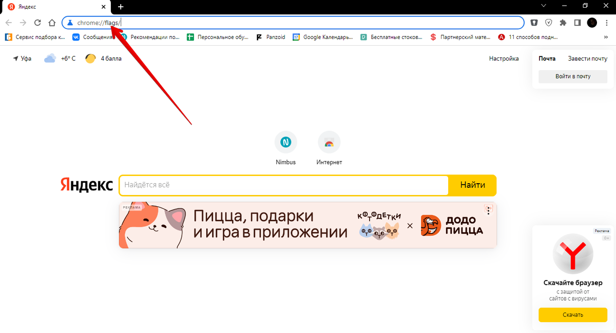This screenshot has height=333, width=616.
Task: Open the profile avatar menu
Action: point(592,23)
